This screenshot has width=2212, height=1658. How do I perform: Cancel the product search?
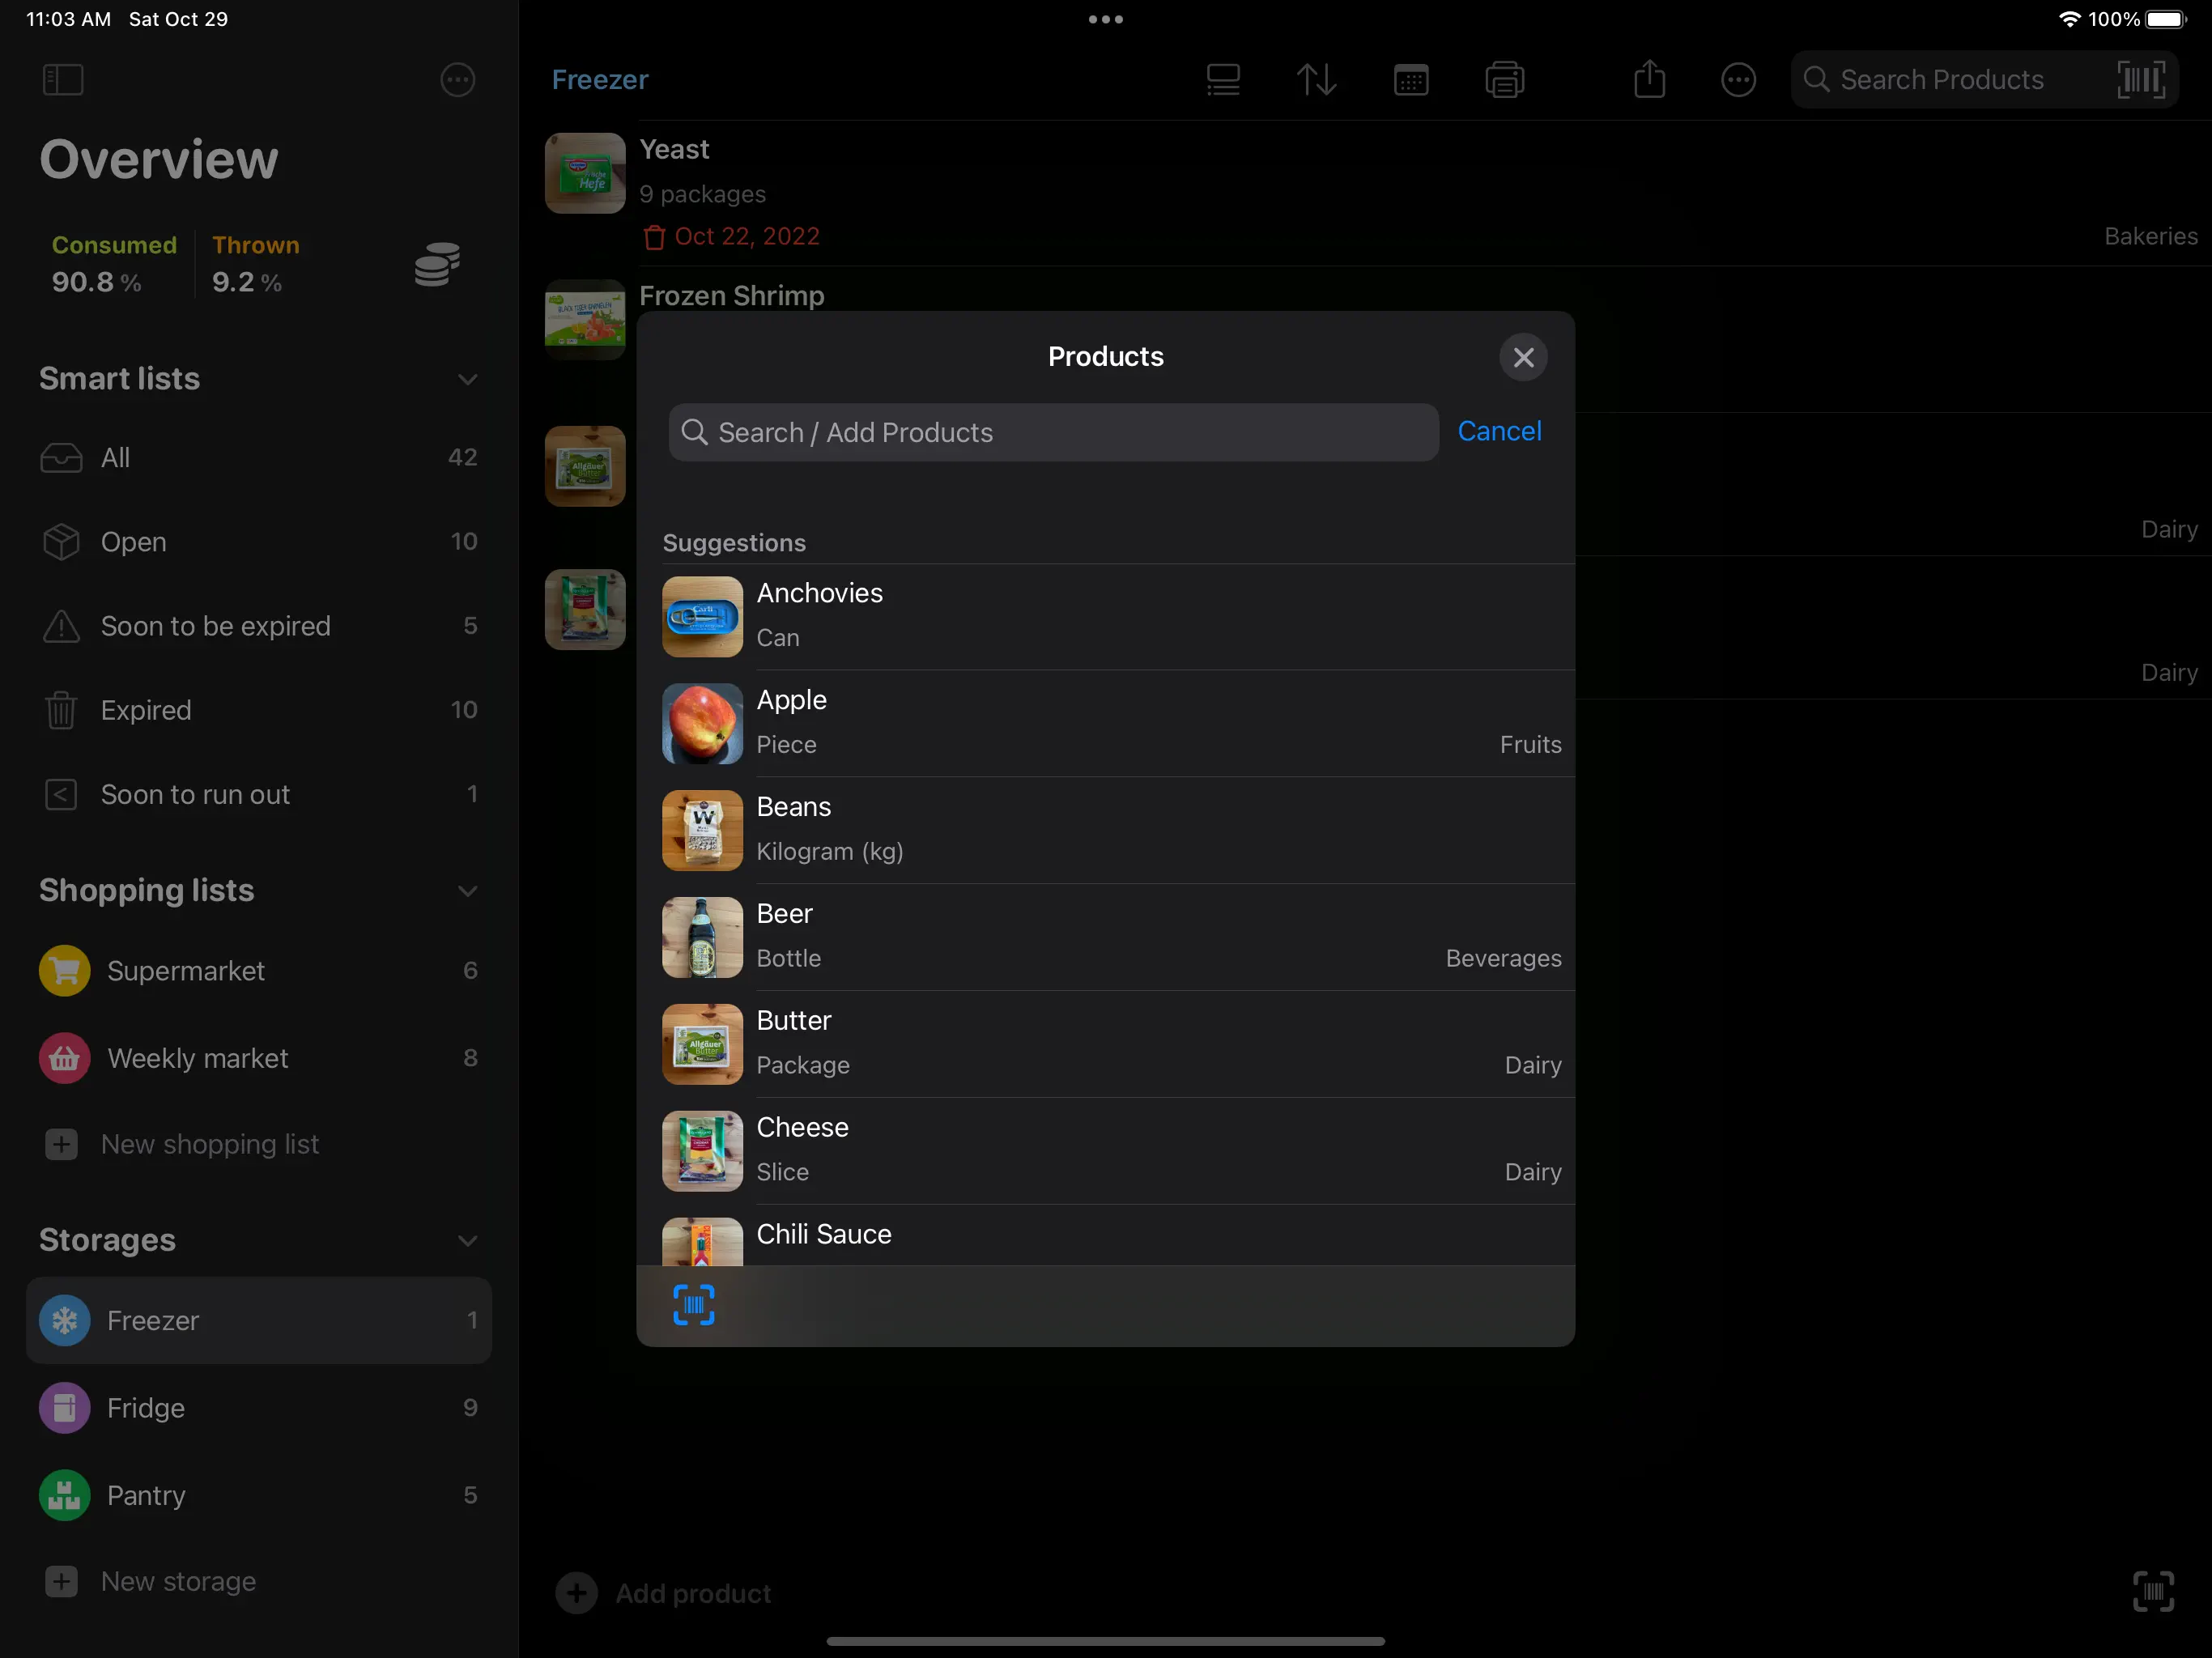(x=1498, y=431)
